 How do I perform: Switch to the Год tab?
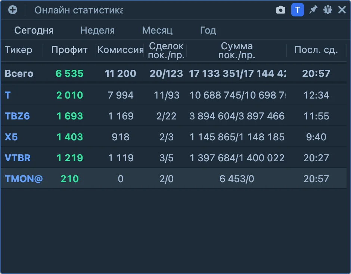(208, 30)
